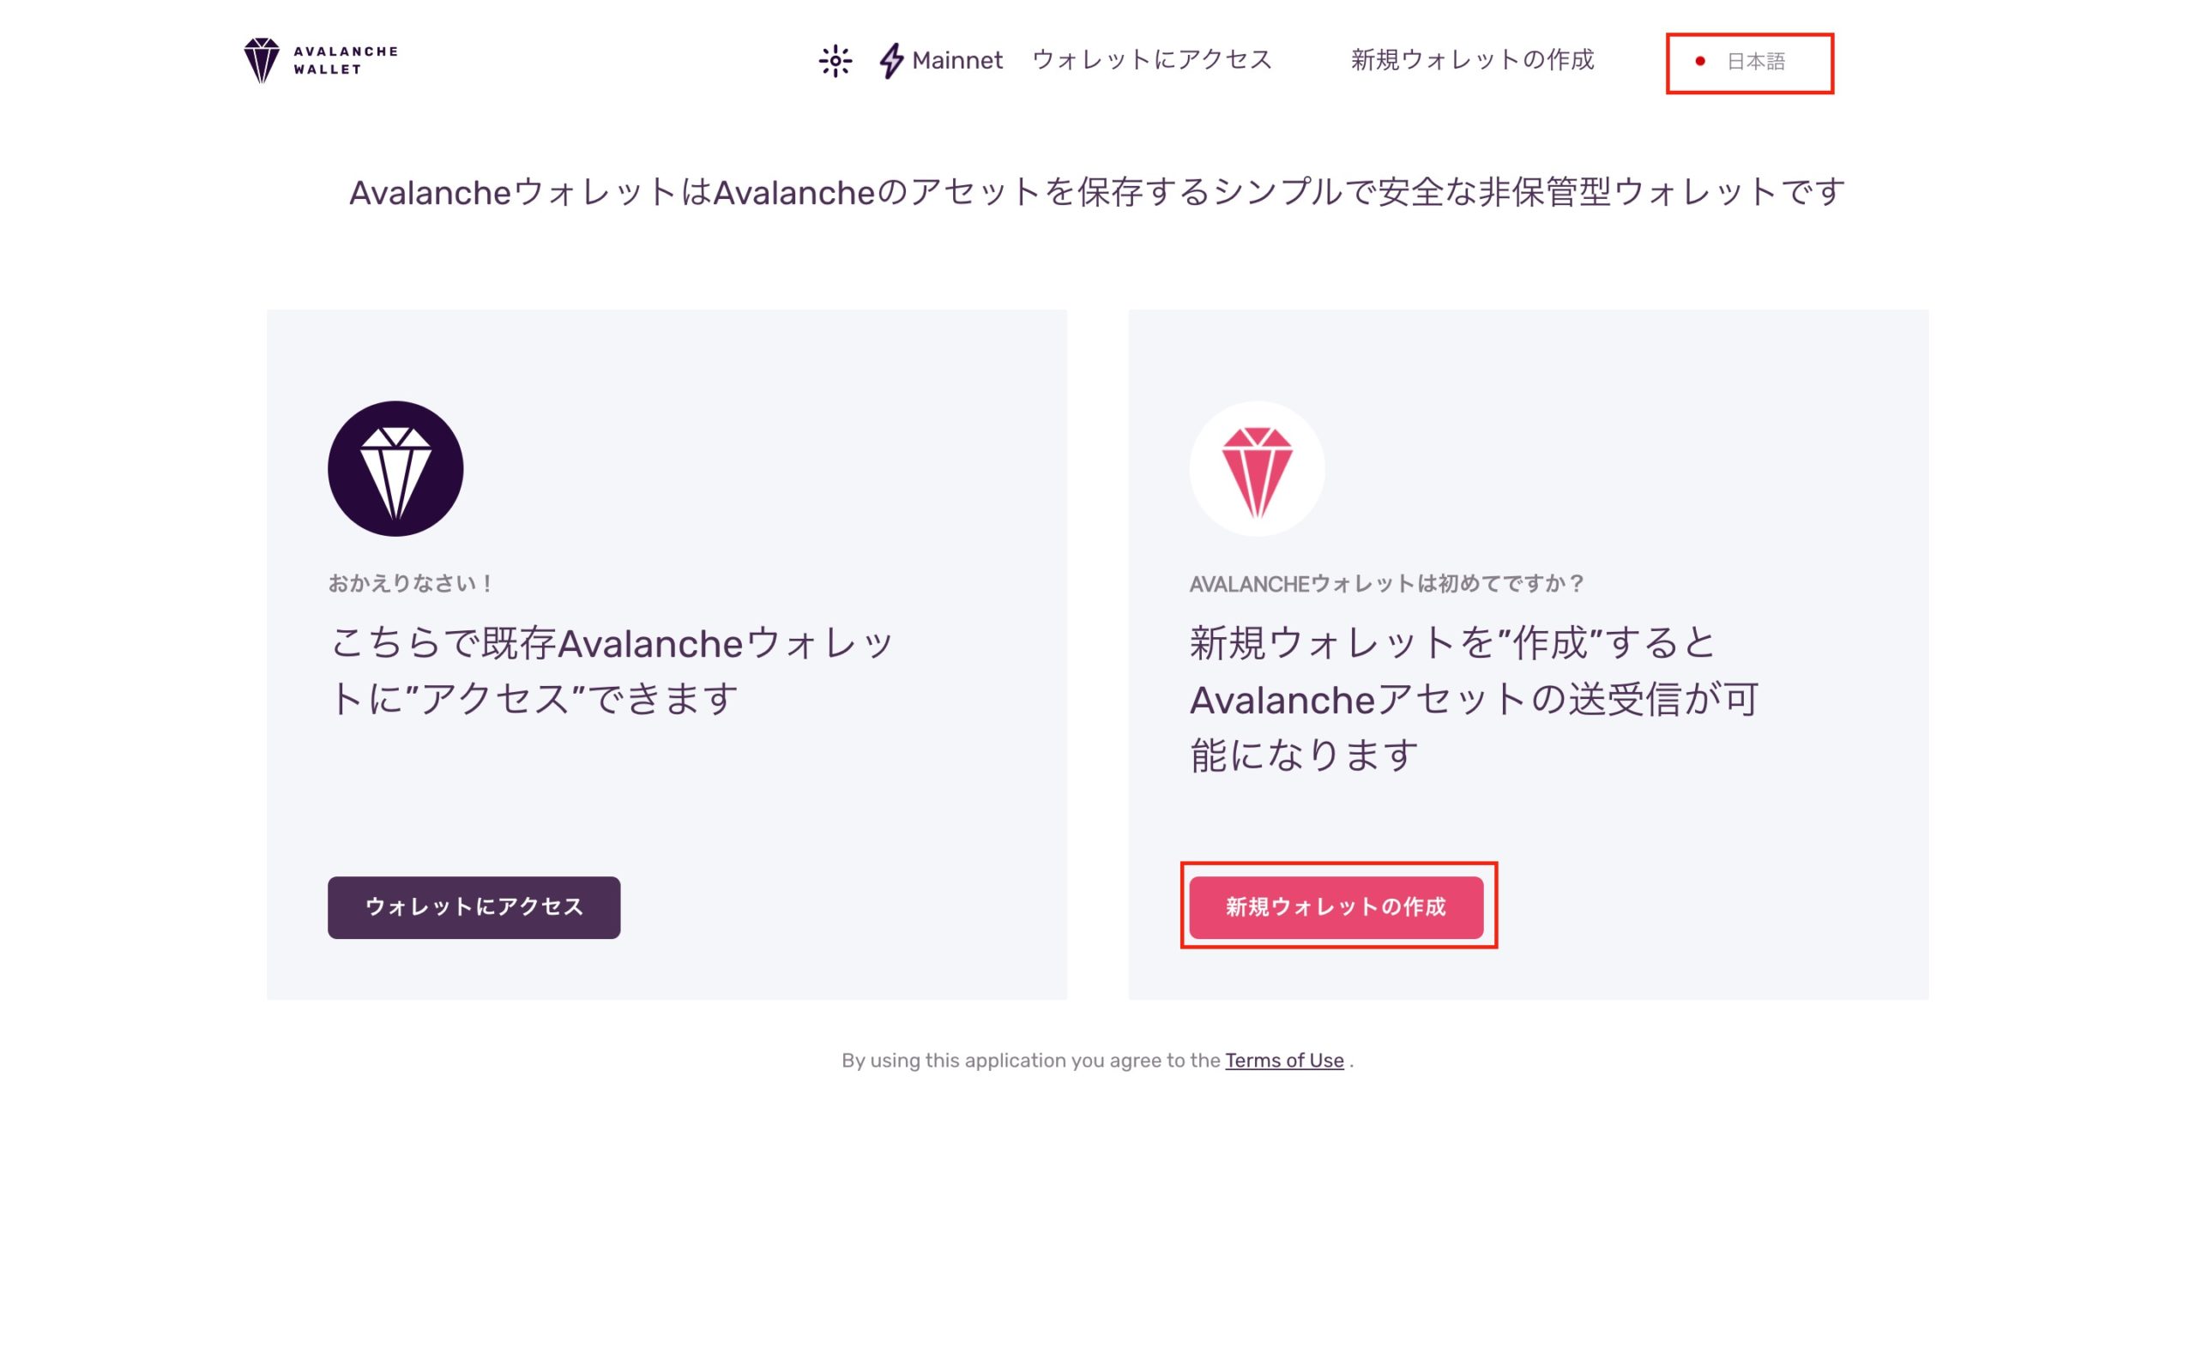Viewport: 2196px width, 1372px height.
Task: Open 新規ウォレットの作成 in the top navigation
Action: 1471,60
